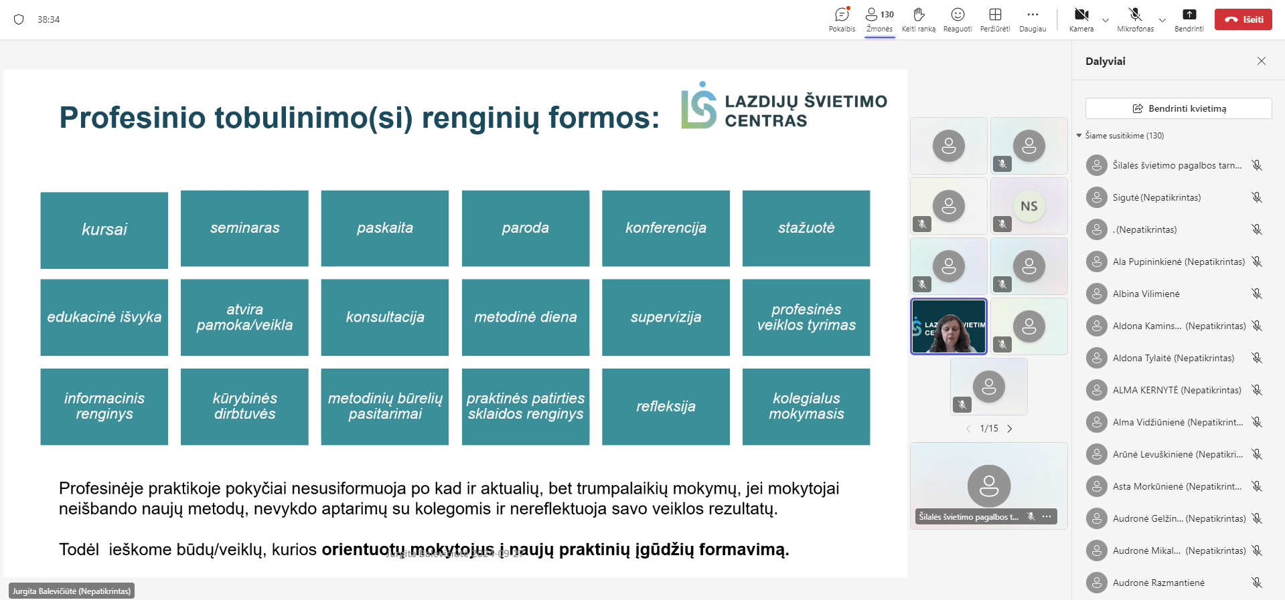Select the presenter's video thumbnail
This screenshot has width=1285, height=600.
click(949, 326)
